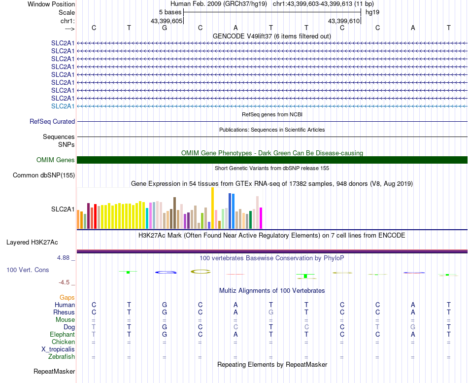
Task: Click the Dog species label
Action: [69, 327]
